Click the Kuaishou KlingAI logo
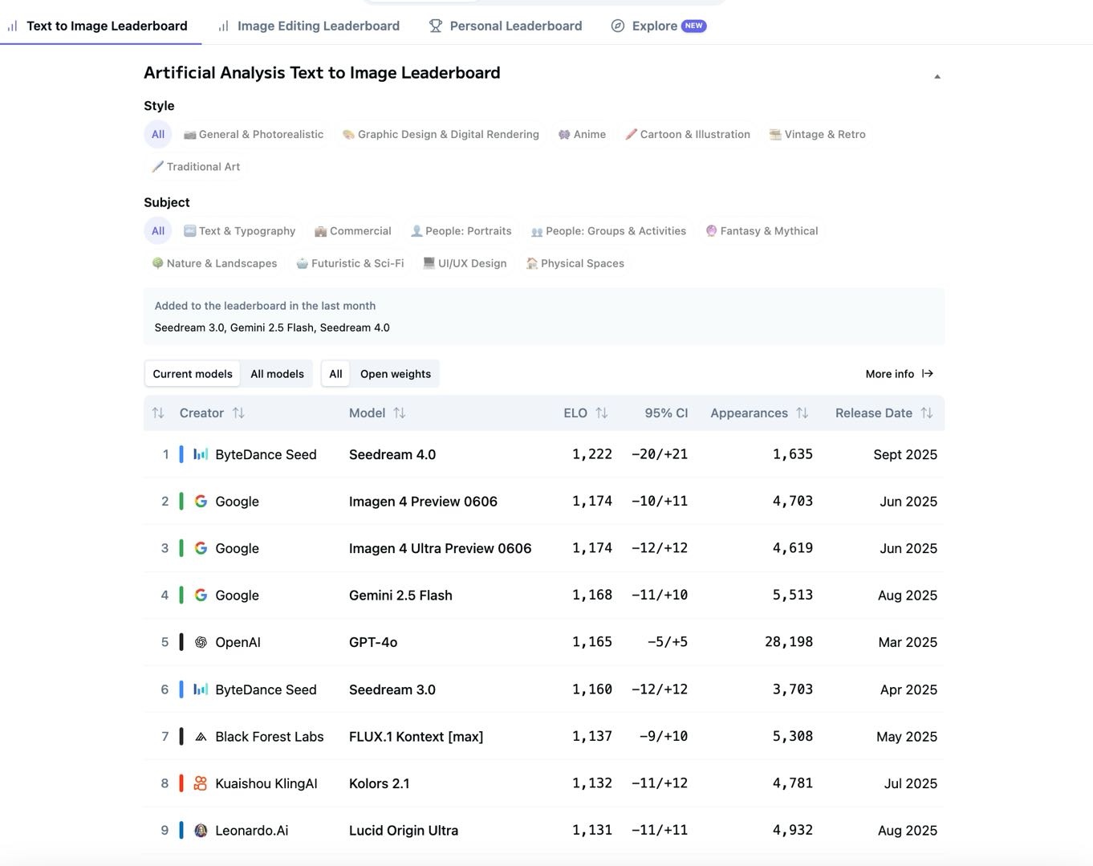 click(201, 783)
